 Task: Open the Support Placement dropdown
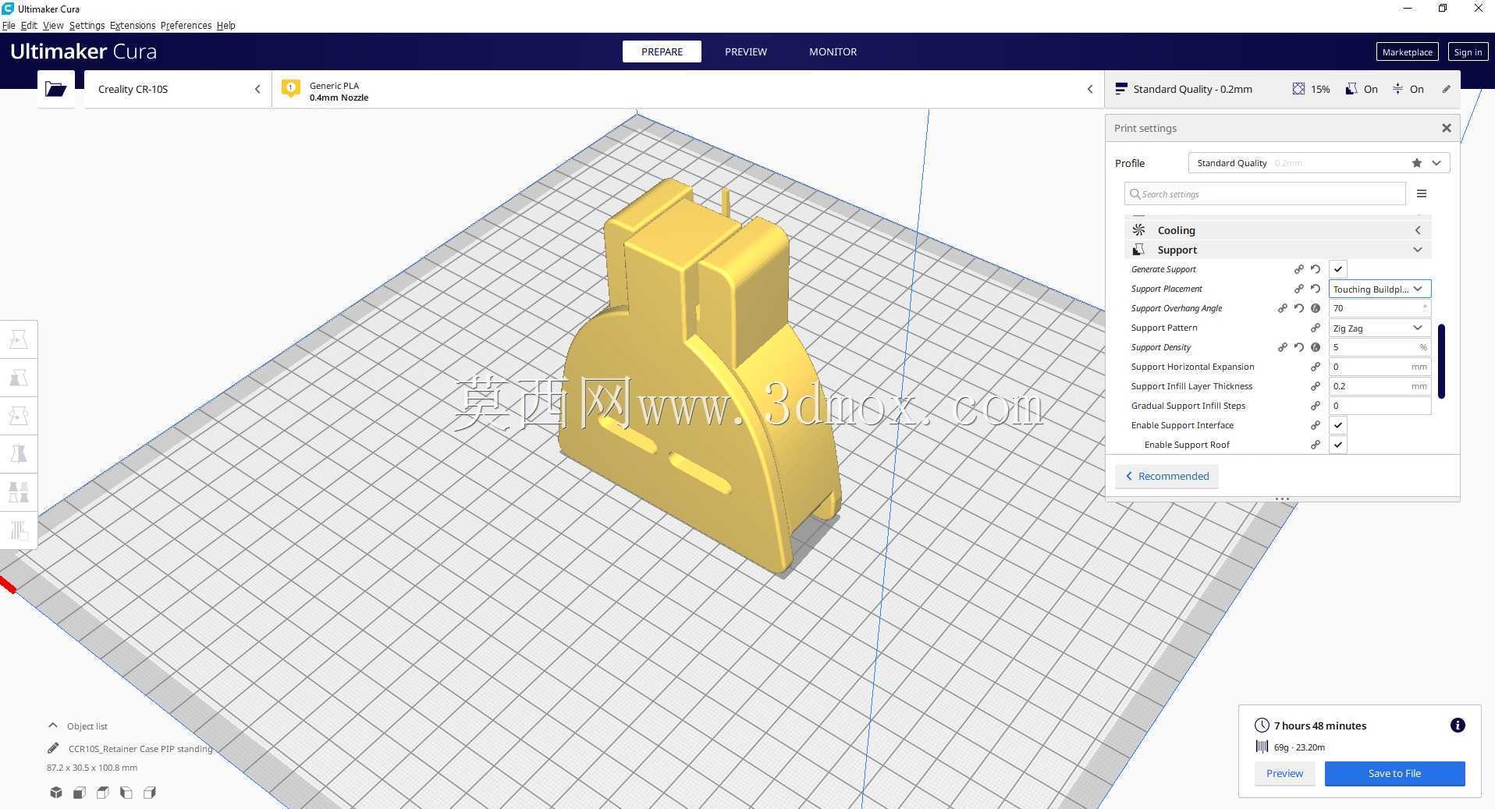click(1380, 289)
